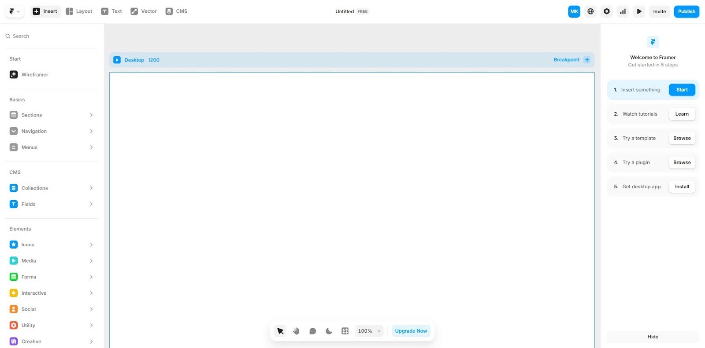705x348 pixels.
Task: Expand the Social chevron
Action: [91, 309]
